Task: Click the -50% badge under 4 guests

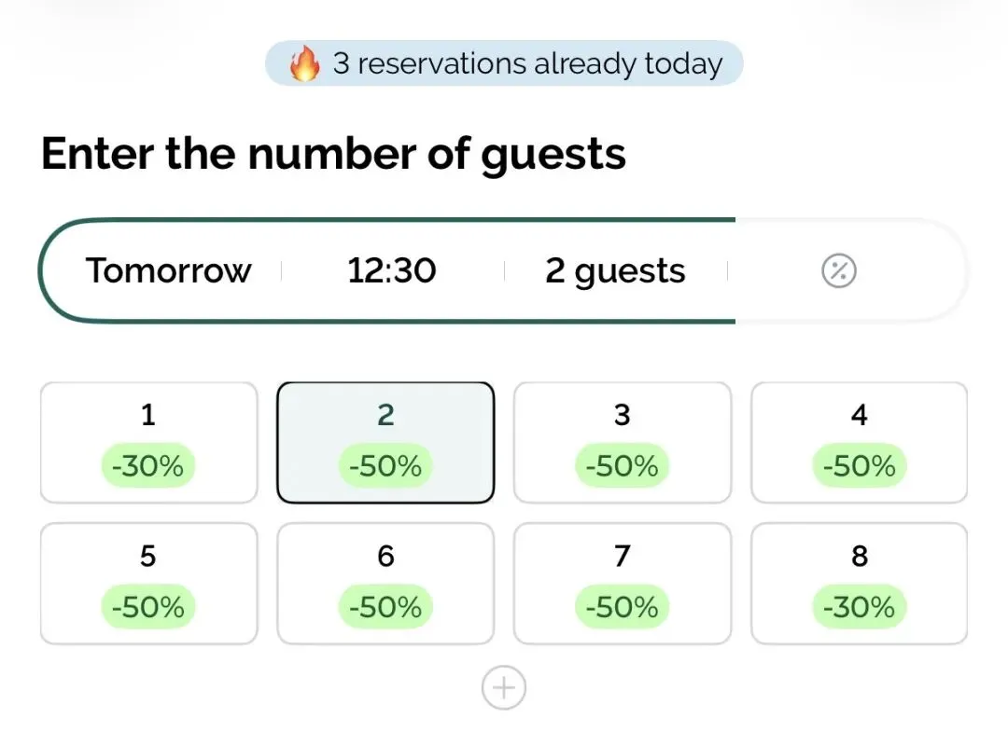Action: [859, 465]
